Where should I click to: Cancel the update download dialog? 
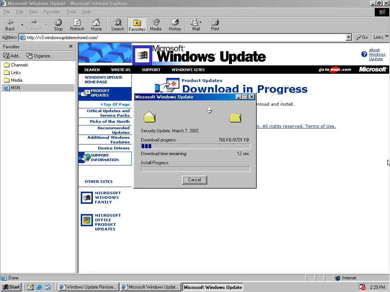(195, 180)
